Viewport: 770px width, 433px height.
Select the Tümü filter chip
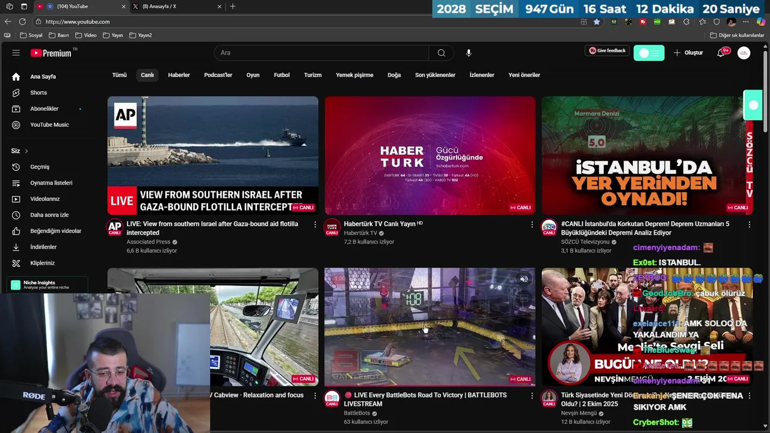coord(119,75)
